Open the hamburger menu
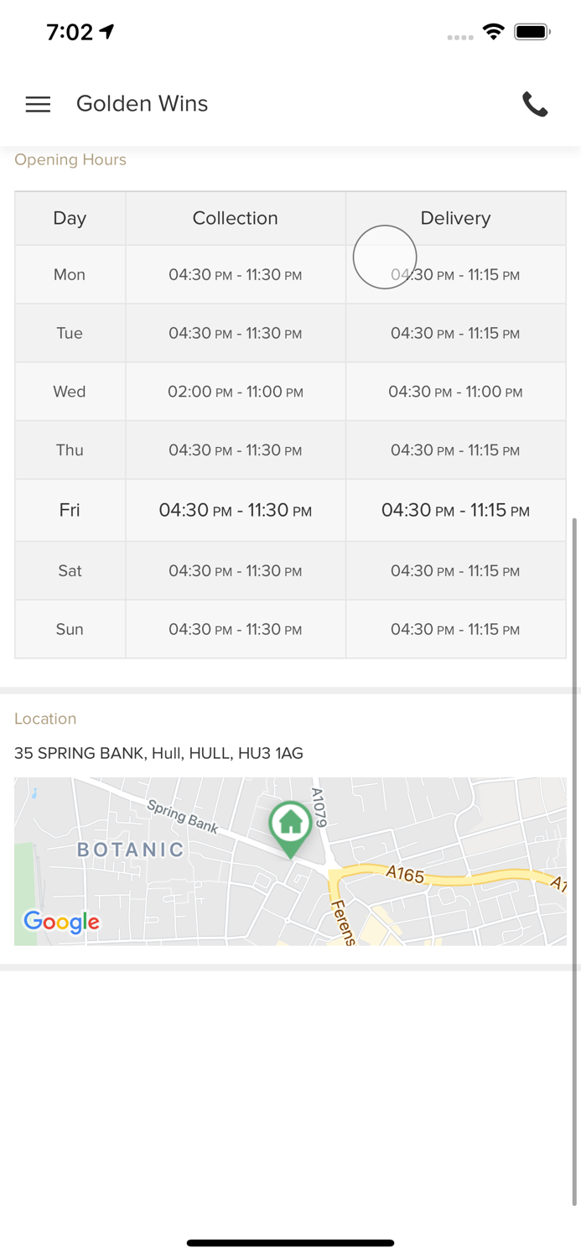Image resolution: width=581 pixels, height=1258 pixels. pyautogui.click(x=38, y=104)
